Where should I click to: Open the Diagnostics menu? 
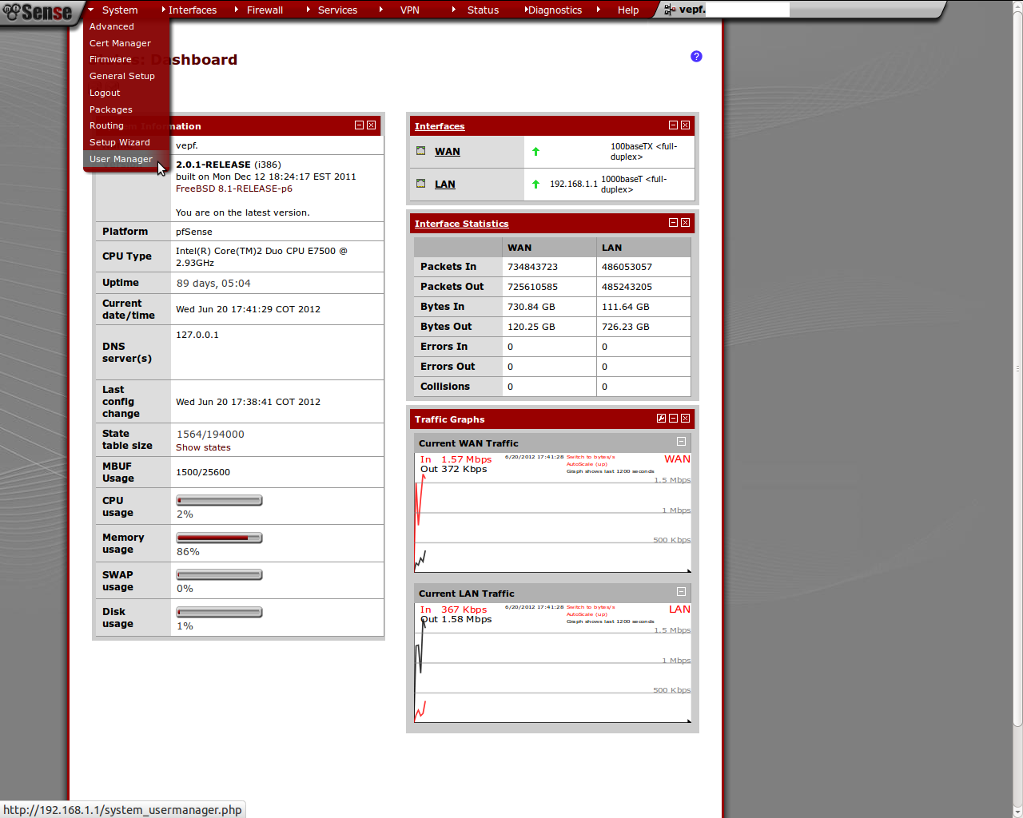coord(555,10)
